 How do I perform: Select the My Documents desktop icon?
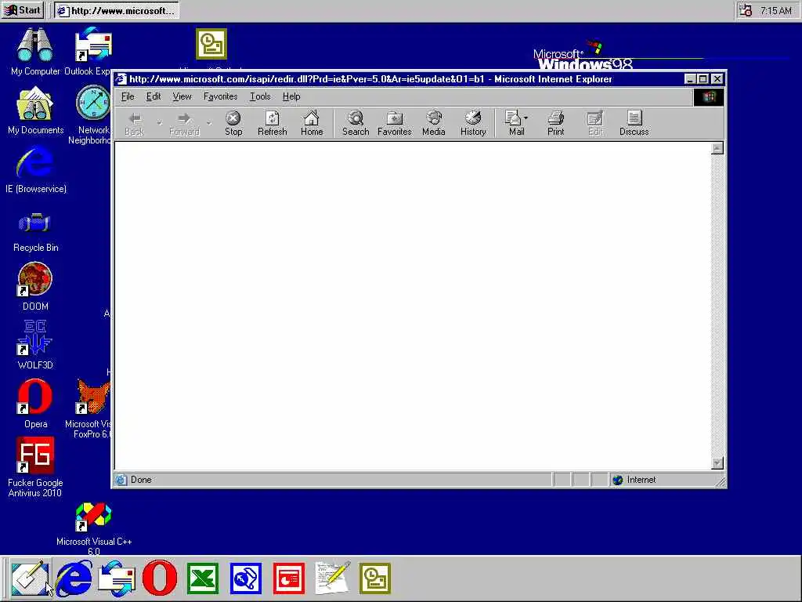pyautogui.click(x=35, y=111)
